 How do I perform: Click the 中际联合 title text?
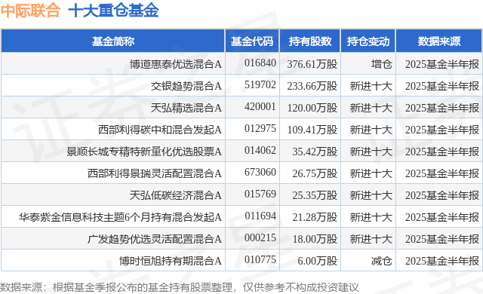30,10
